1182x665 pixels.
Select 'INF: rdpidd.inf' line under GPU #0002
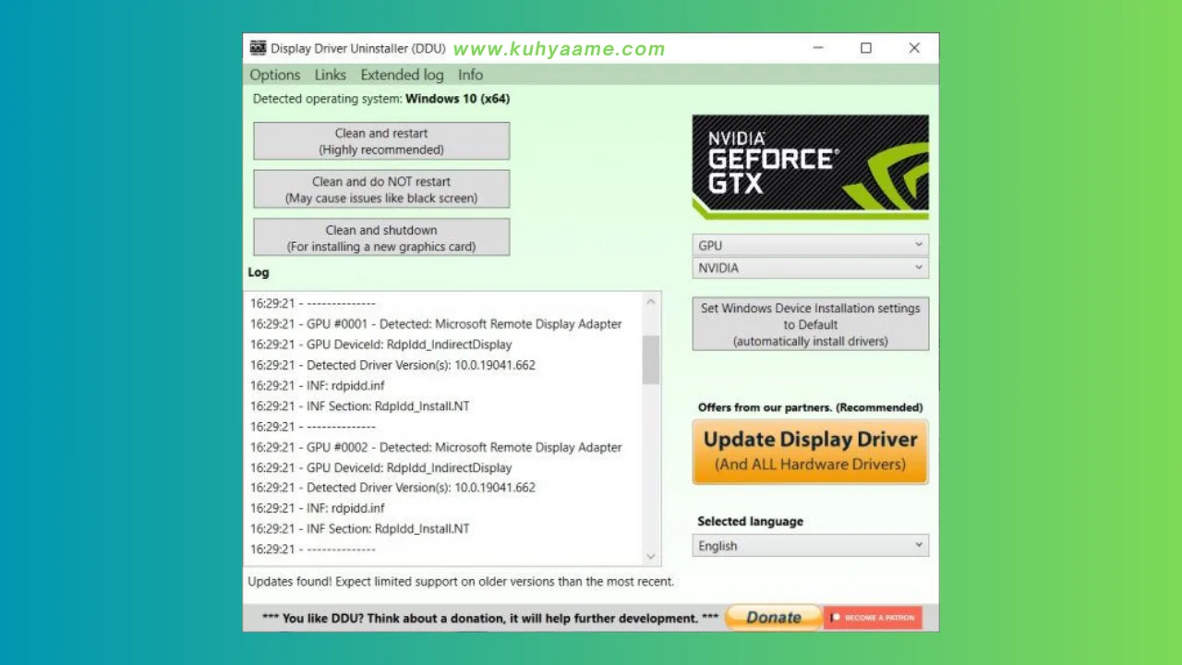tap(318, 508)
